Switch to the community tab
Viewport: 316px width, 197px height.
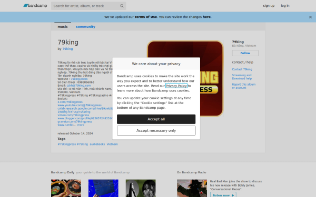coord(85,27)
